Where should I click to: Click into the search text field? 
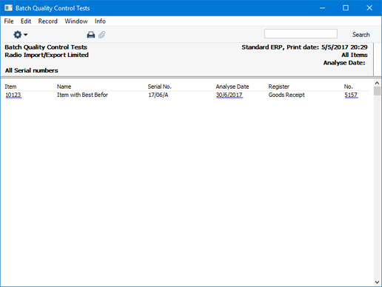[x=301, y=34]
